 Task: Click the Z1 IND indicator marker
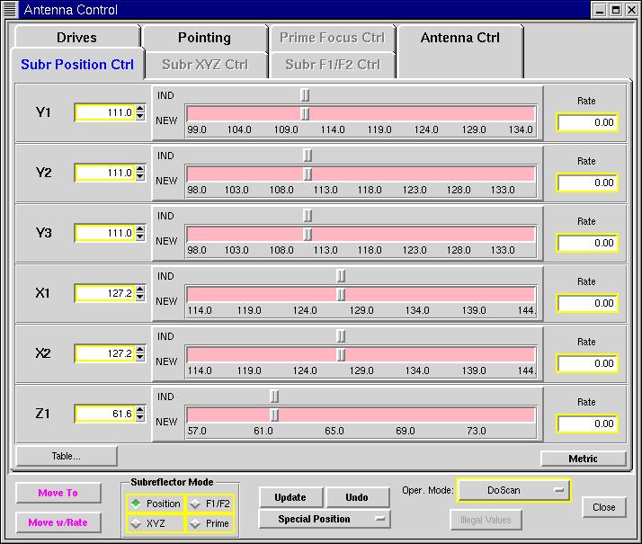(275, 397)
